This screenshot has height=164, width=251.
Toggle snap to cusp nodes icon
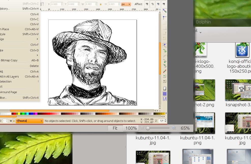165,61
